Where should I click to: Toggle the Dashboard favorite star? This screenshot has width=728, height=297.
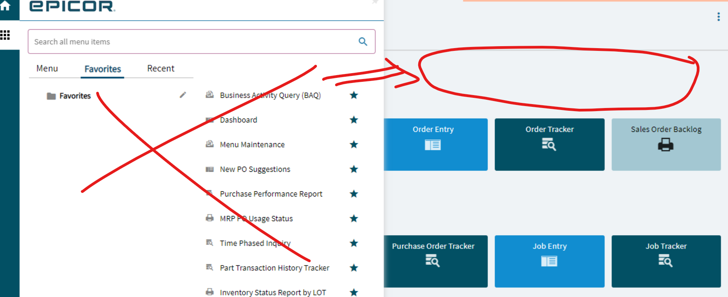(354, 120)
